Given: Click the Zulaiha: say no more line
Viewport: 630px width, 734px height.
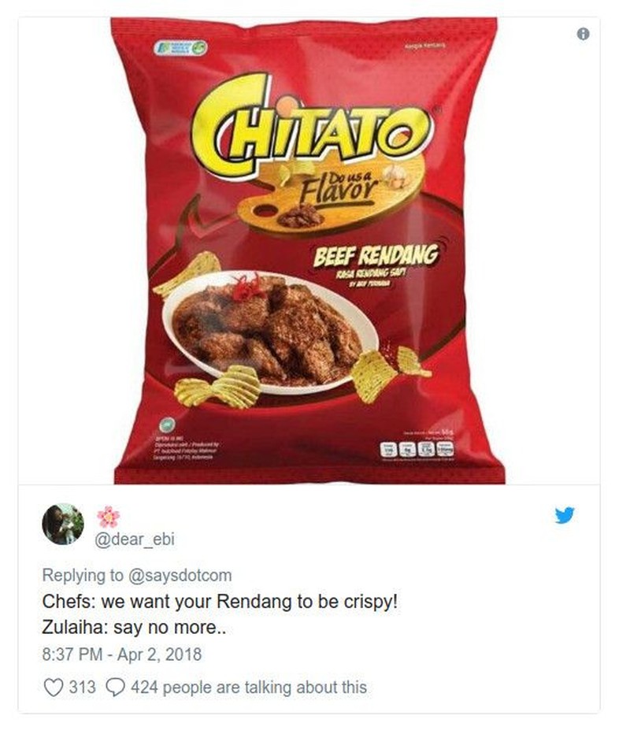Looking at the screenshot, I should [x=134, y=628].
